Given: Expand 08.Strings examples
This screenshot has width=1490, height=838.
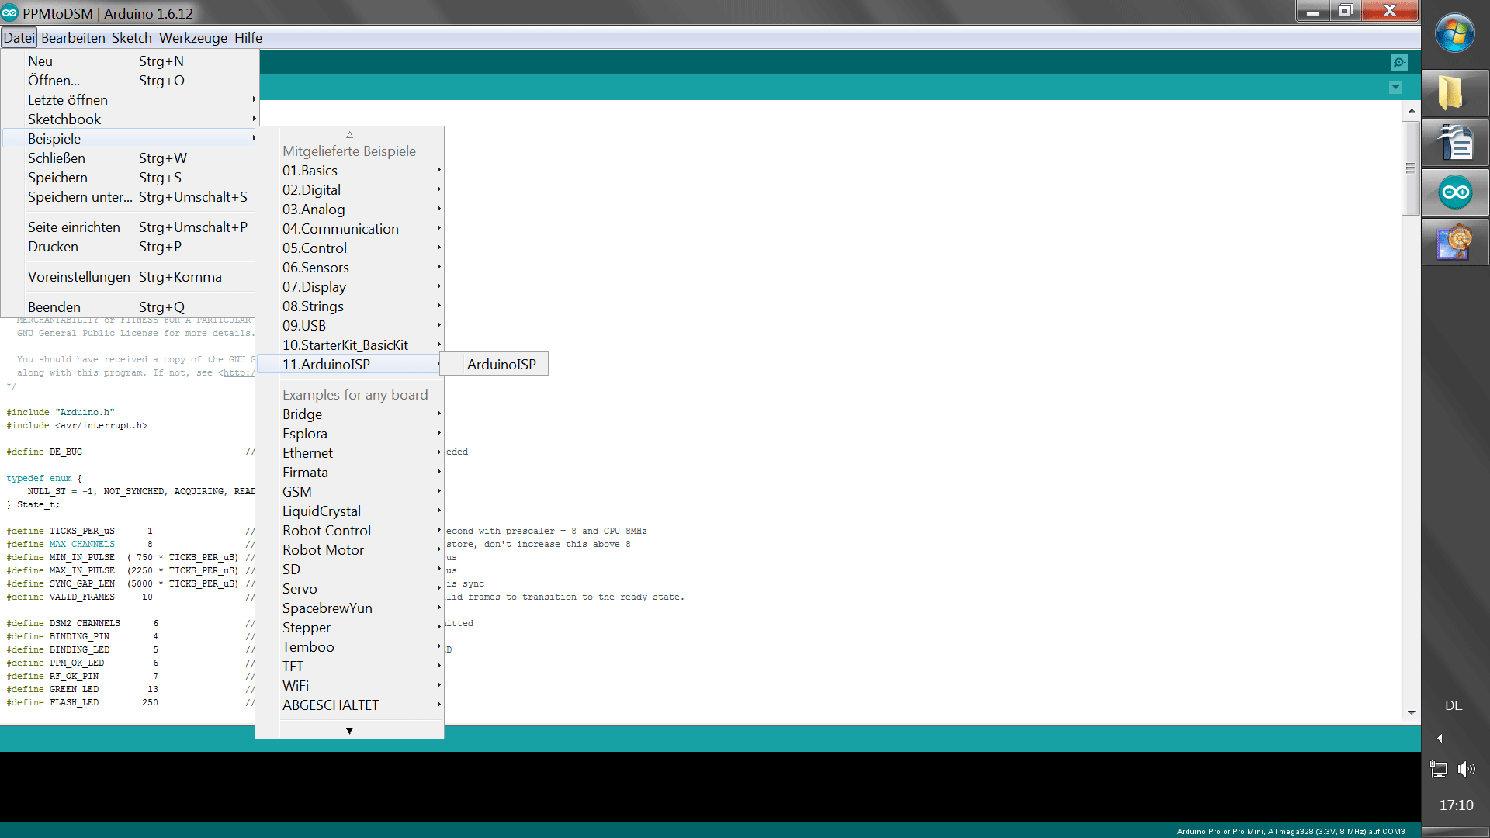Looking at the screenshot, I should click(349, 306).
